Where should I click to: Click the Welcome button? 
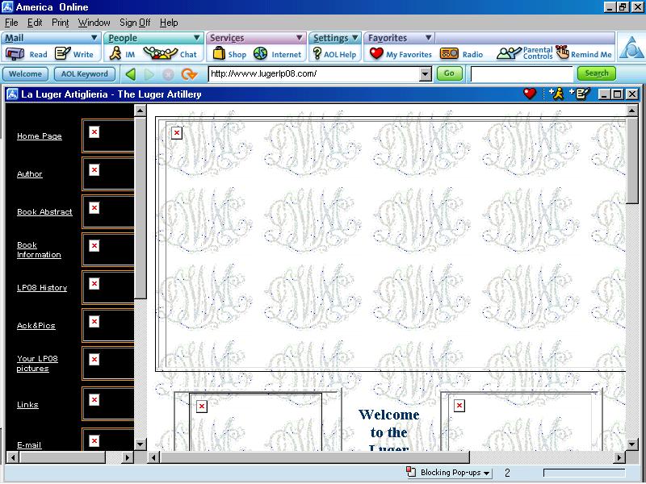(26, 74)
